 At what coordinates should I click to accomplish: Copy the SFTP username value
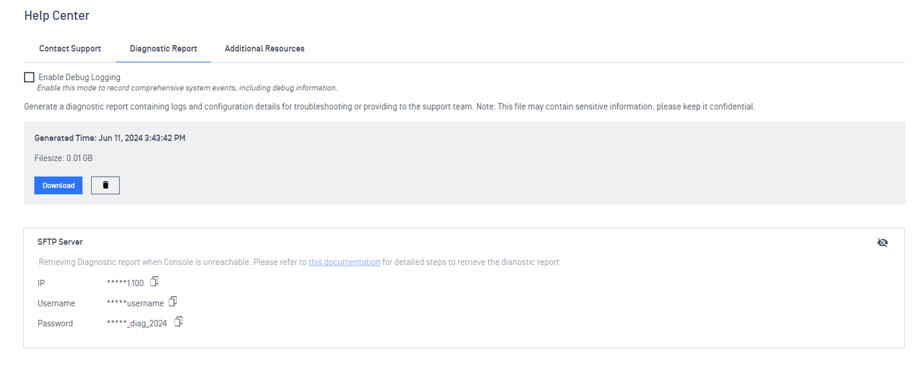point(173,301)
